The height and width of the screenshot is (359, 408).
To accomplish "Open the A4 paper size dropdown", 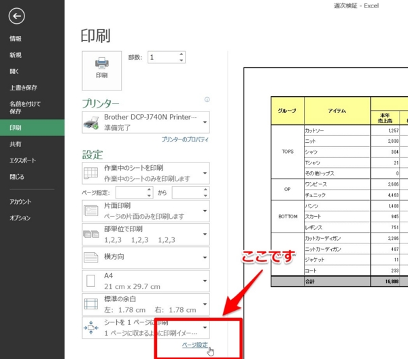I will [146, 281].
